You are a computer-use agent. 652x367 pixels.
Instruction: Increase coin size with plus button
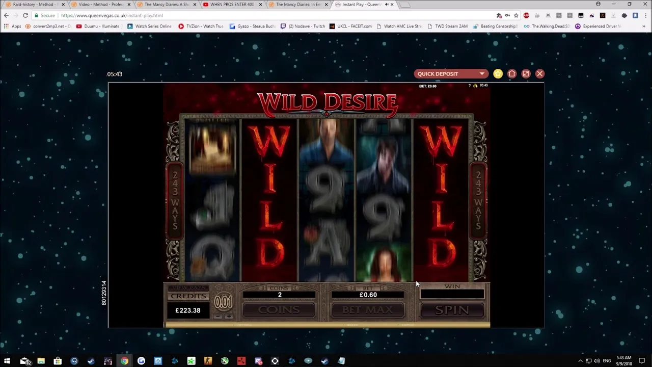point(229,317)
